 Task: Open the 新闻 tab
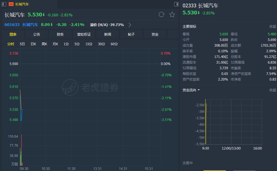coord(108,34)
